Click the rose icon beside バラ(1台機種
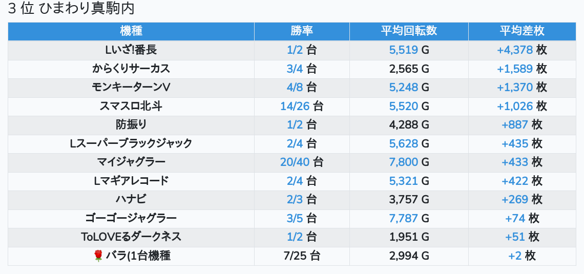 (98, 256)
